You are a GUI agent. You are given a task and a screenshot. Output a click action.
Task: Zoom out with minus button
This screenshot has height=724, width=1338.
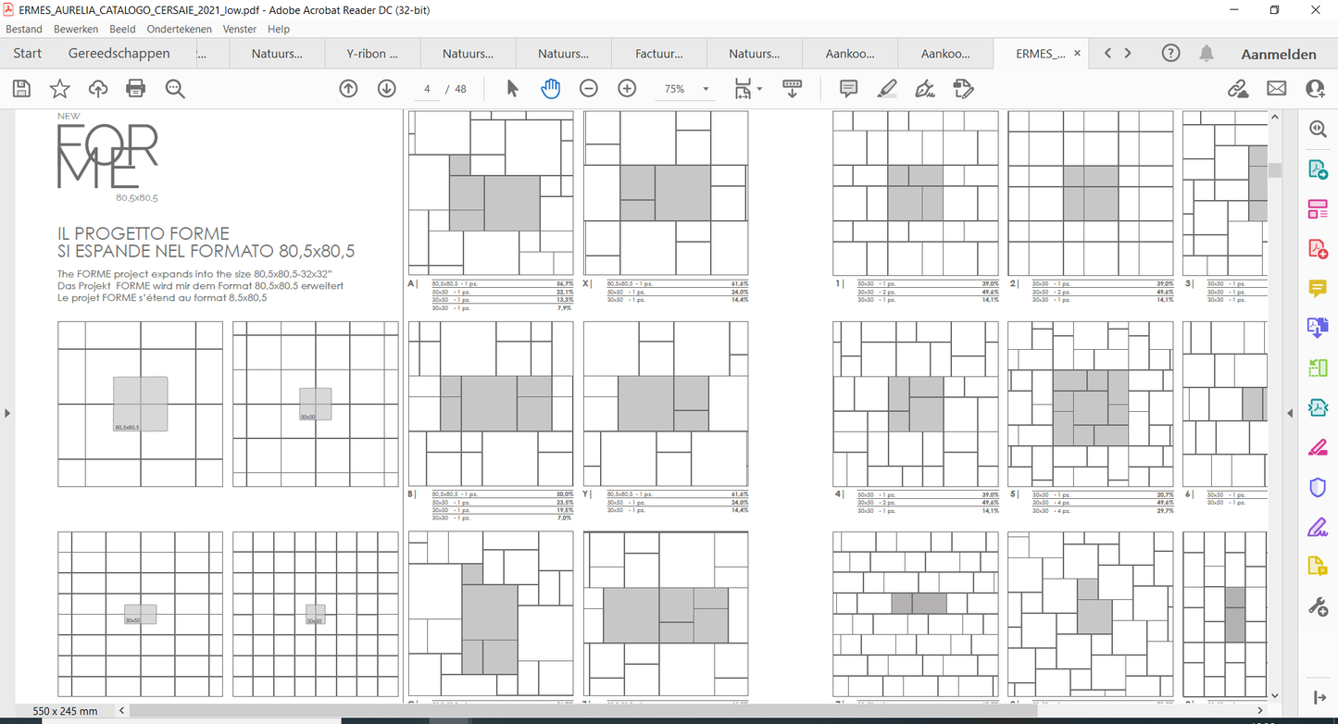[x=588, y=89]
